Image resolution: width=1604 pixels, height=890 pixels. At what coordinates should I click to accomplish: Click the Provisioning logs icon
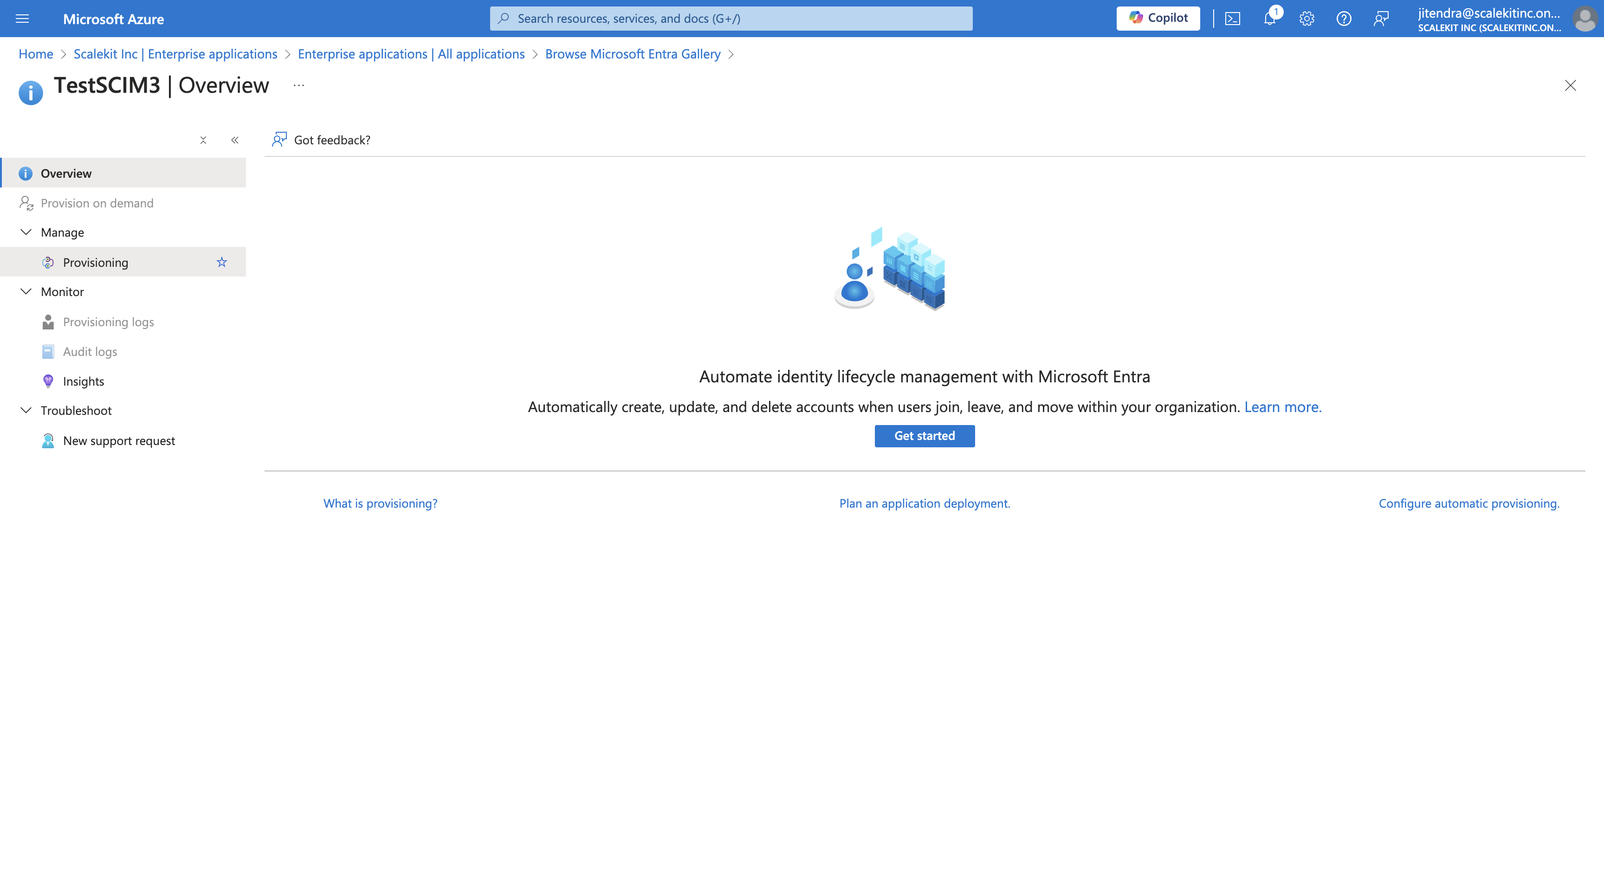[48, 322]
